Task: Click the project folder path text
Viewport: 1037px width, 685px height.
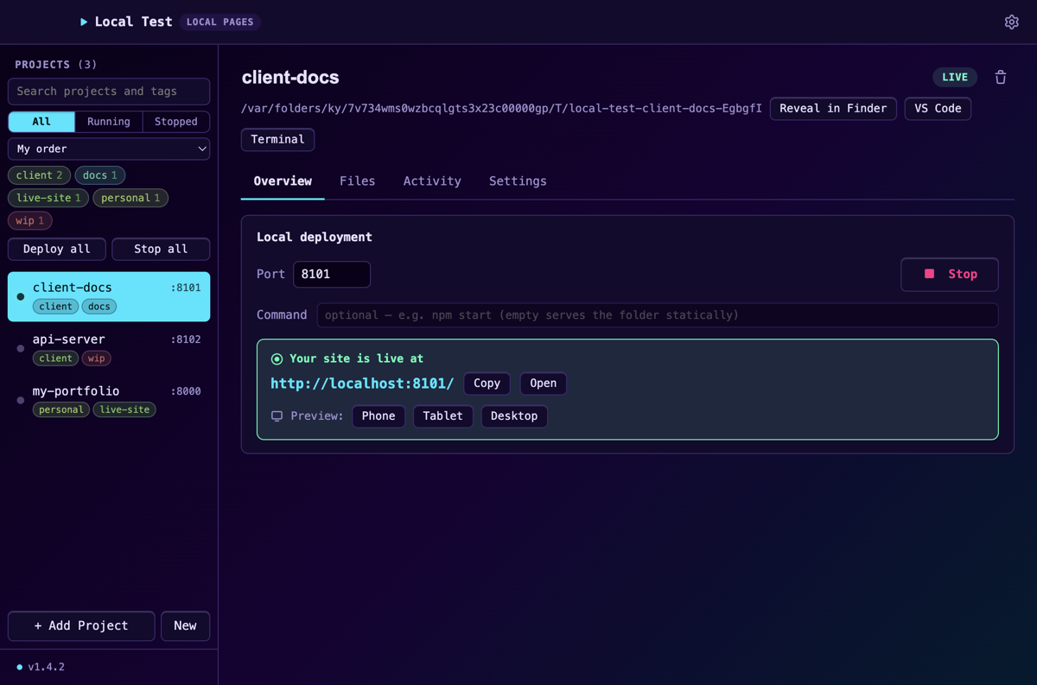Action: pos(502,109)
